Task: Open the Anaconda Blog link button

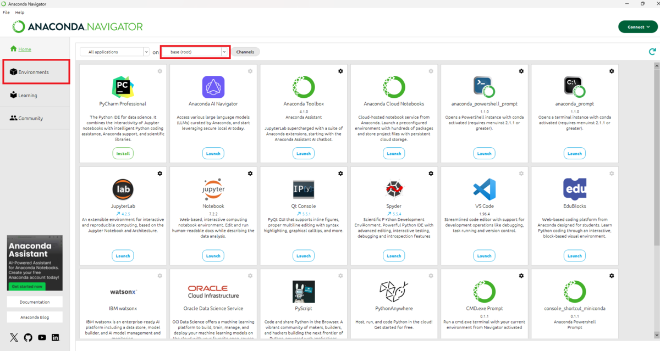Action: pyautogui.click(x=35, y=317)
